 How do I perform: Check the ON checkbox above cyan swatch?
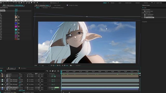[16, 28]
